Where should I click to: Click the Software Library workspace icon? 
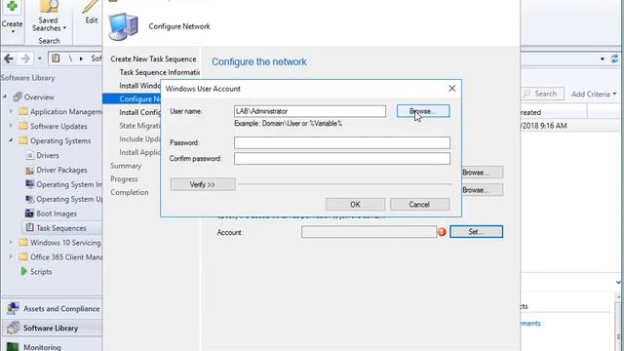[13, 328]
